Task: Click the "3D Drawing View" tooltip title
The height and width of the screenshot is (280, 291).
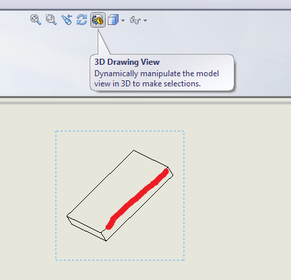Action: 127,62
